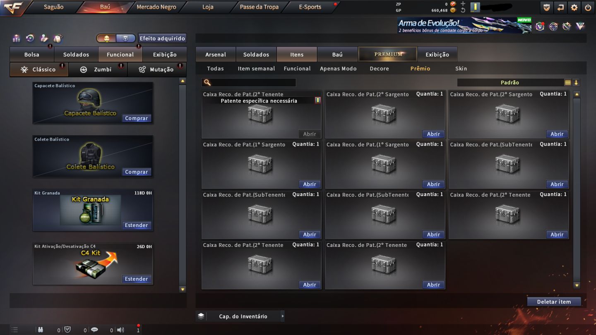
Task: Refresh balance with circular arrow icon
Action: pos(463,10)
